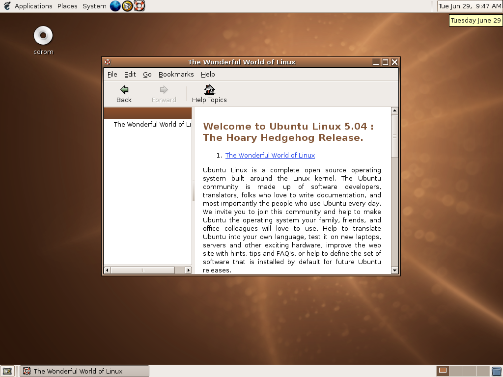Expand the Go navigation menu
This screenshot has width=503, height=377.
click(x=147, y=74)
